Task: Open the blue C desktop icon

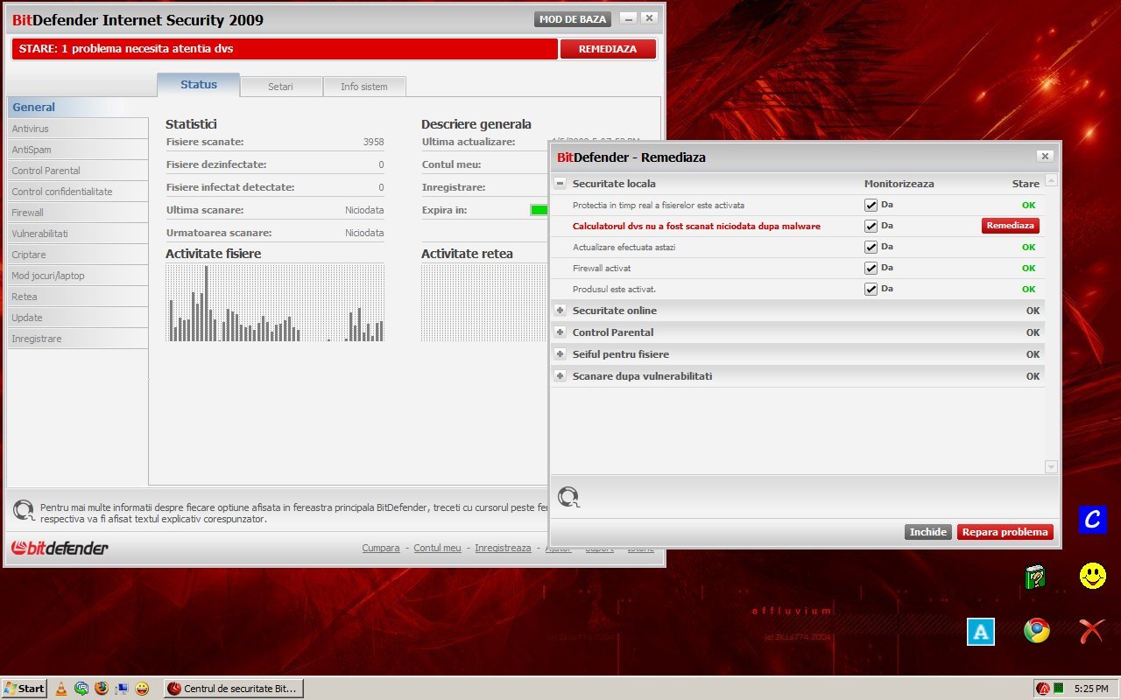Action: [x=1092, y=519]
